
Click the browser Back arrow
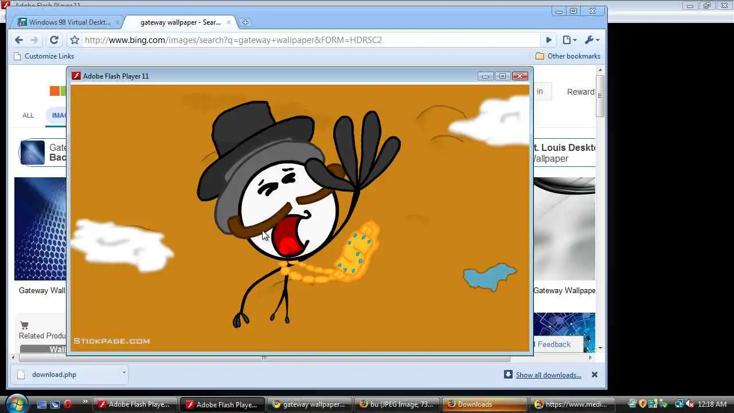coord(19,40)
